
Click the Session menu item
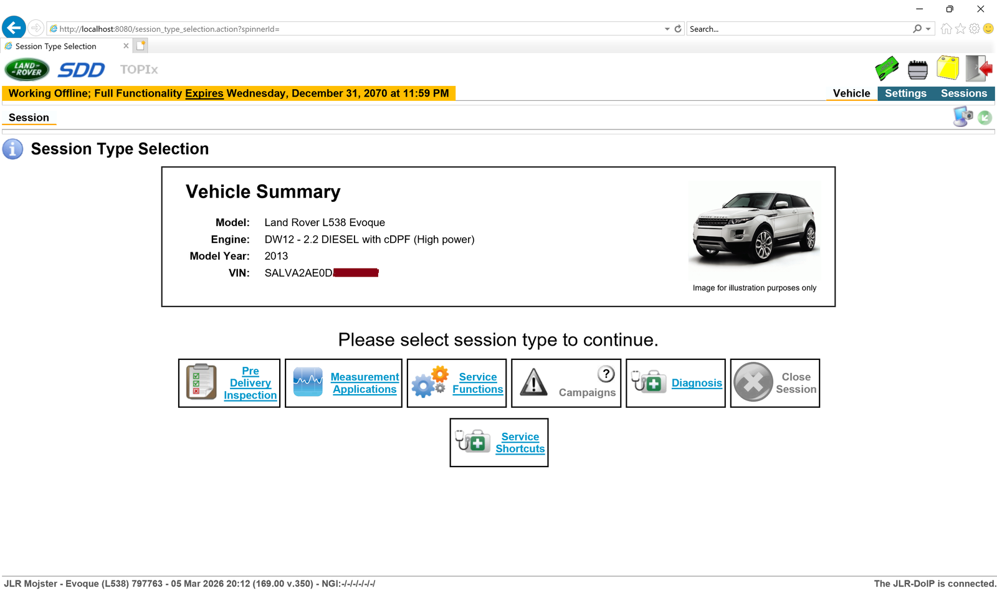29,117
